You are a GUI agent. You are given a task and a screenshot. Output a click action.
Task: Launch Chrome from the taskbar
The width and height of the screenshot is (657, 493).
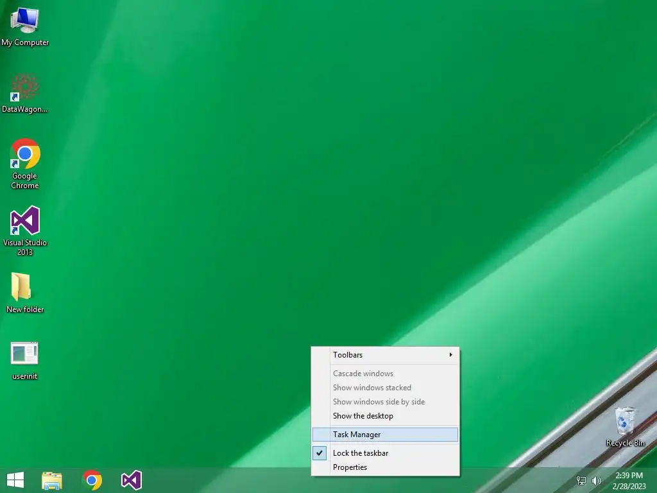pyautogui.click(x=92, y=480)
